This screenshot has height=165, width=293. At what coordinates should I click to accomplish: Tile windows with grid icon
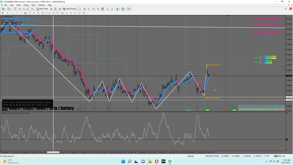[103, 9]
